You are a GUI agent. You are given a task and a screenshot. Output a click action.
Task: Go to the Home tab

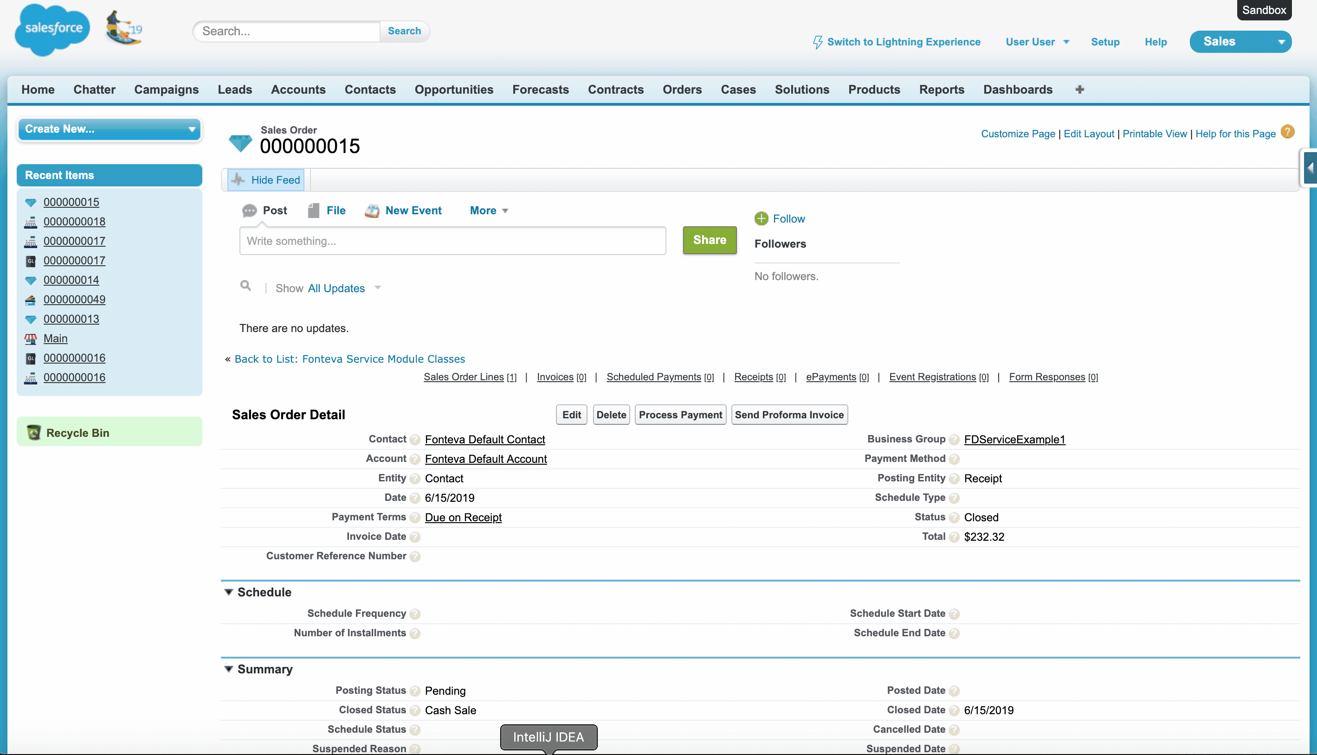point(38,90)
